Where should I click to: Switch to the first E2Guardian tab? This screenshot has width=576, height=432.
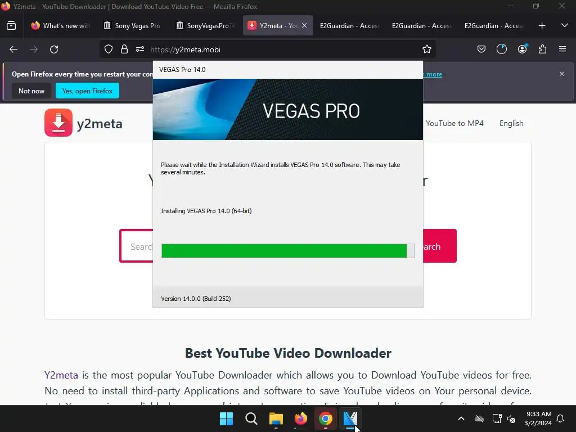pyautogui.click(x=349, y=26)
